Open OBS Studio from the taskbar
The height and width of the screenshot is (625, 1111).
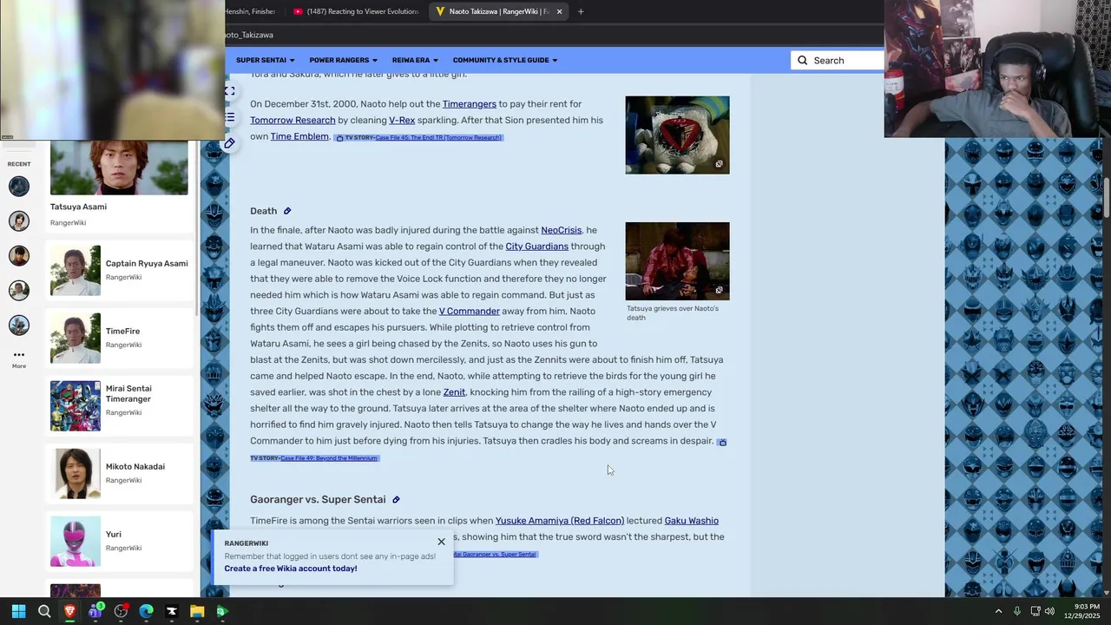tap(121, 611)
